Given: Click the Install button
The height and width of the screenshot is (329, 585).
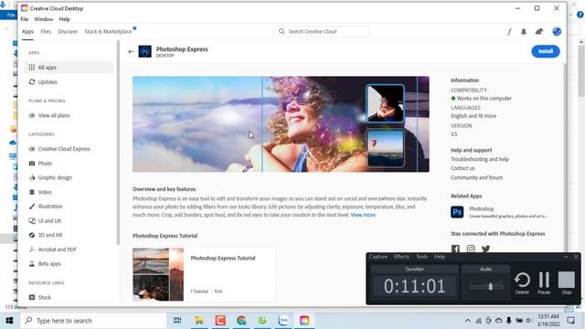Looking at the screenshot, I should 546,51.
